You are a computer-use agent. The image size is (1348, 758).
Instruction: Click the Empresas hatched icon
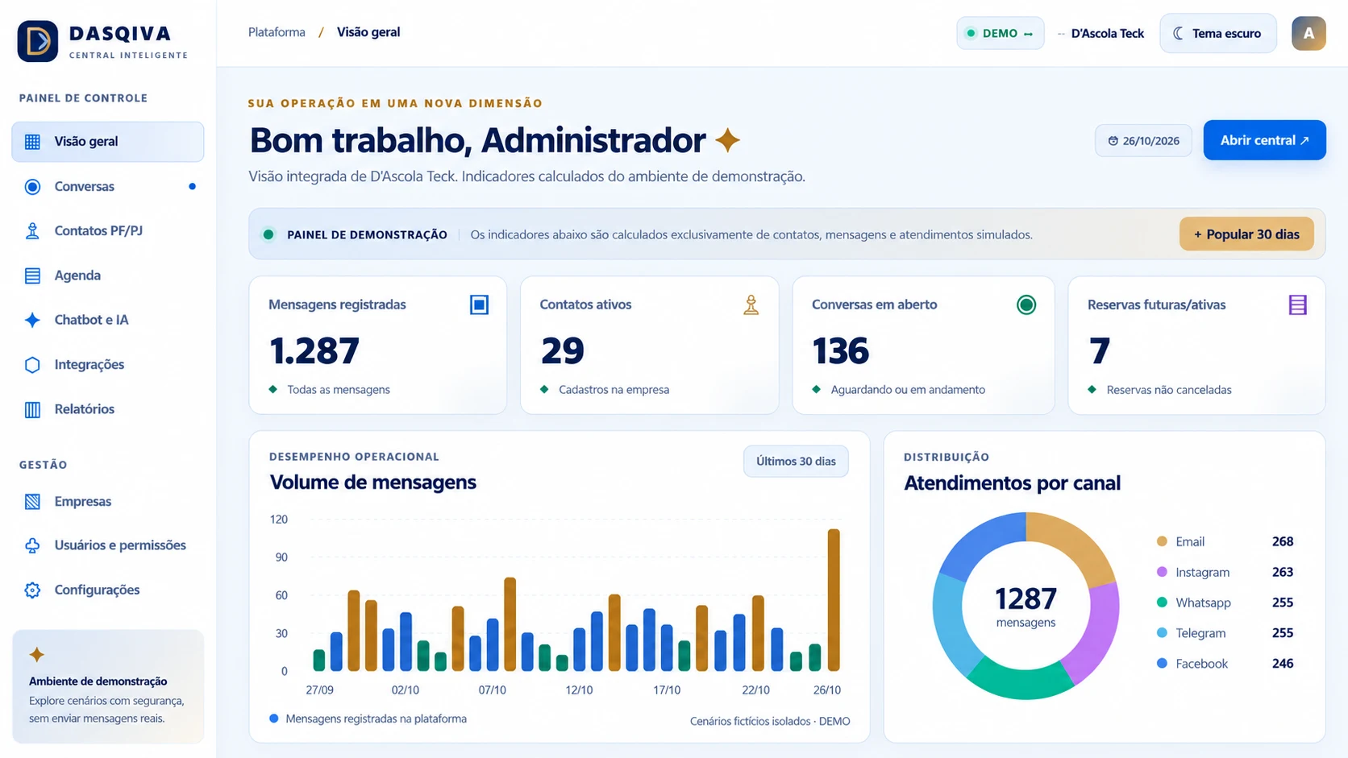tap(32, 502)
